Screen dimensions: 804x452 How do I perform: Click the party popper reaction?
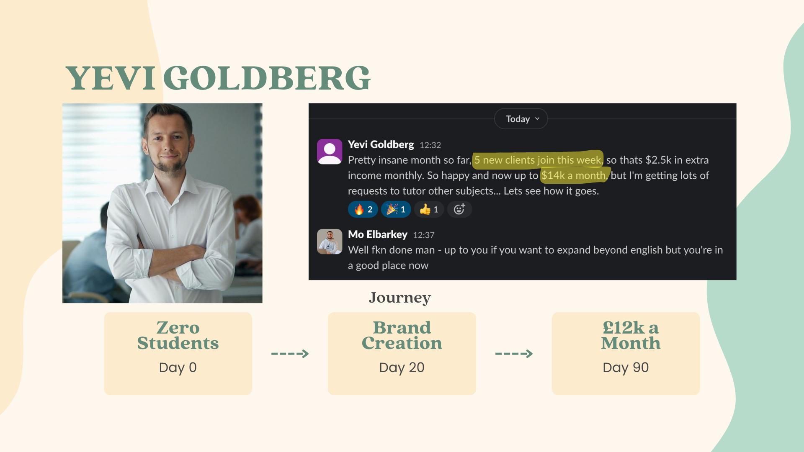[396, 209]
